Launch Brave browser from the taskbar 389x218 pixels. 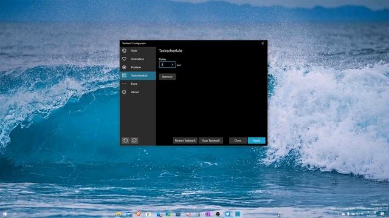coord(139,214)
